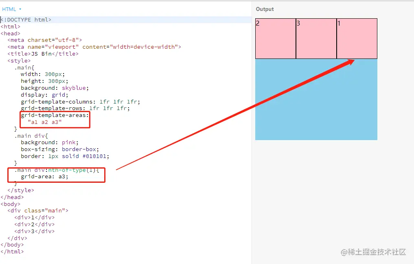Click the 'grid-template-areas:' property line
Viewport: 414px width, 264px height.
tap(55, 115)
